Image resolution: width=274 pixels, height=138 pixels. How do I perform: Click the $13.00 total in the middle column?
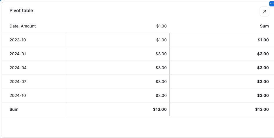(x=160, y=109)
